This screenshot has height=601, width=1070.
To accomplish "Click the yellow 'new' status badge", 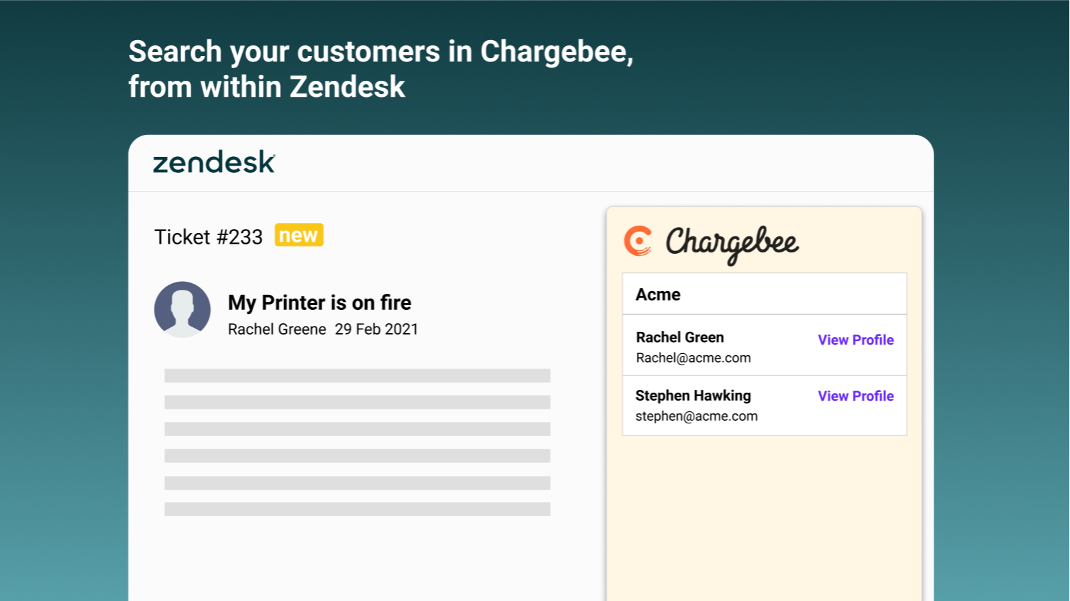I will coord(299,235).
